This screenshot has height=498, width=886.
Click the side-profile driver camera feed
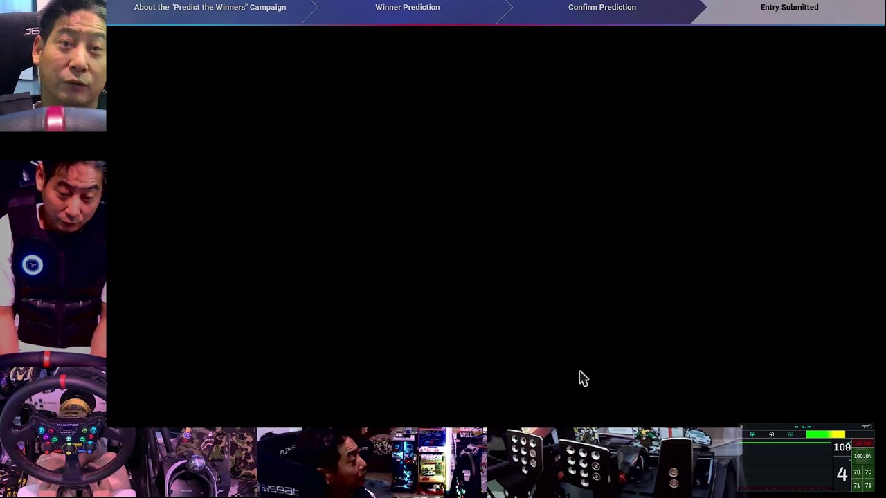[x=372, y=463]
